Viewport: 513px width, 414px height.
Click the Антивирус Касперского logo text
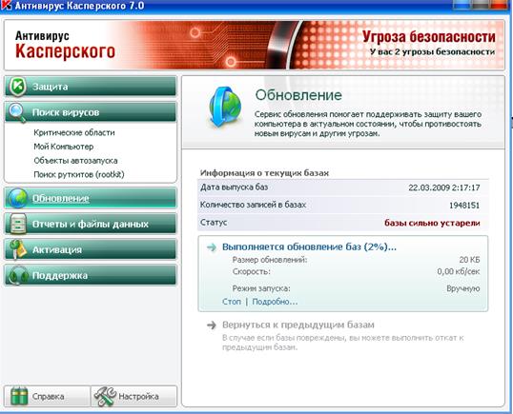pos(65,45)
